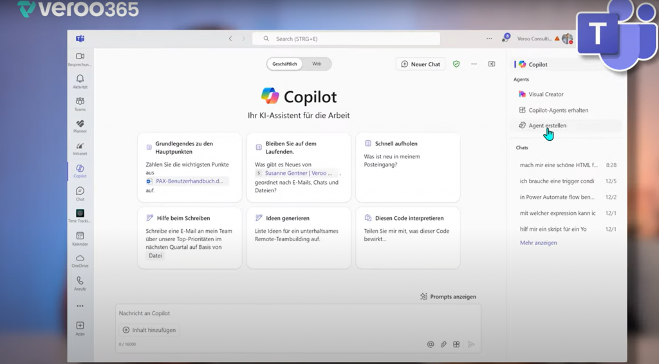Open Besprechungen in the Teams sidebar
Image resolution: width=659 pixels, height=364 pixels.
tap(80, 59)
